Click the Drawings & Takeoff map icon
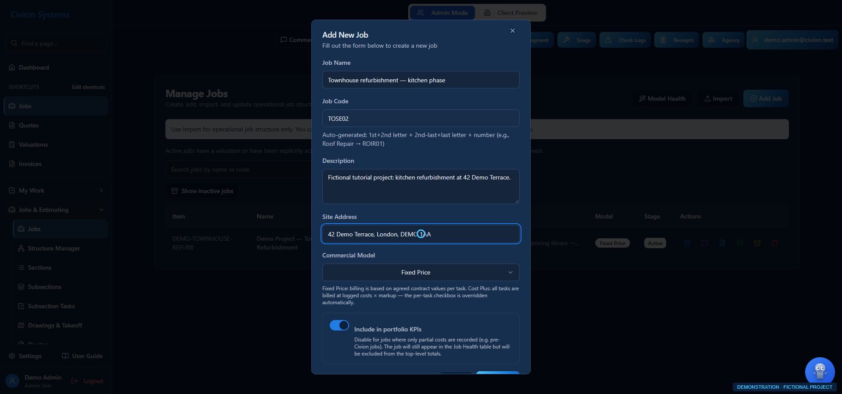This screenshot has height=394, width=842. [x=21, y=325]
